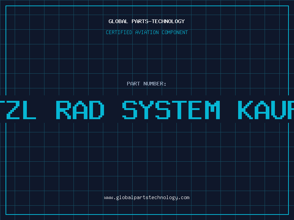Click the word SYSTEM in the banner
294x220 pixels.
click(x=171, y=110)
